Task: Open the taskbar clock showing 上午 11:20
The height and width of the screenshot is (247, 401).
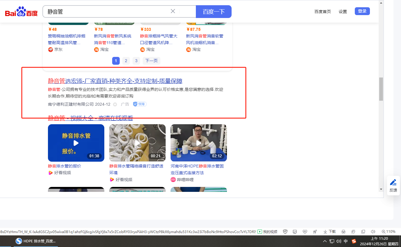Action: (x=379, y=241)
